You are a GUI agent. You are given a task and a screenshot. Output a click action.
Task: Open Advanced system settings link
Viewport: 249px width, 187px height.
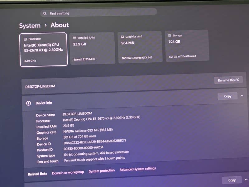(x=138, y=169)
